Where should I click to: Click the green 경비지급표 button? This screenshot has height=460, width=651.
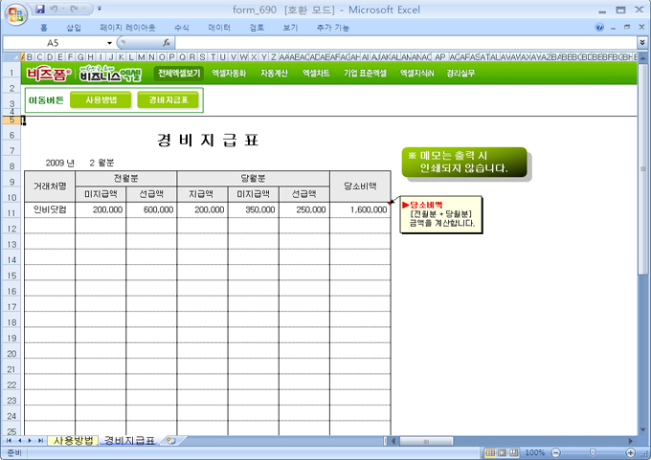point(168,100)
